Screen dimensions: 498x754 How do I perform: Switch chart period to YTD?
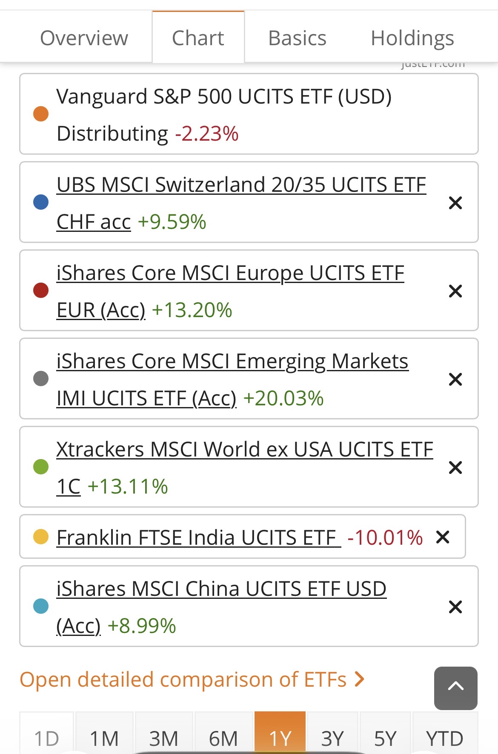point(444,738)
